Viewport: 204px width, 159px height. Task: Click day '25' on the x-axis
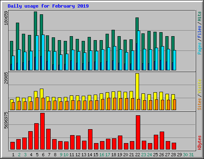(x=155, y=155)
